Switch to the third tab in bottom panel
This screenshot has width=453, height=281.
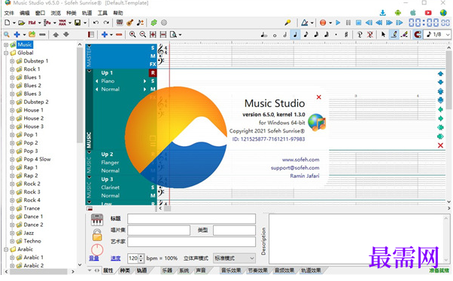pos(141,270)
